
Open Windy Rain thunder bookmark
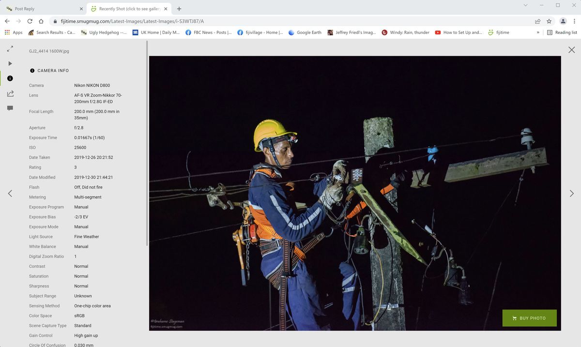[405, 32]
